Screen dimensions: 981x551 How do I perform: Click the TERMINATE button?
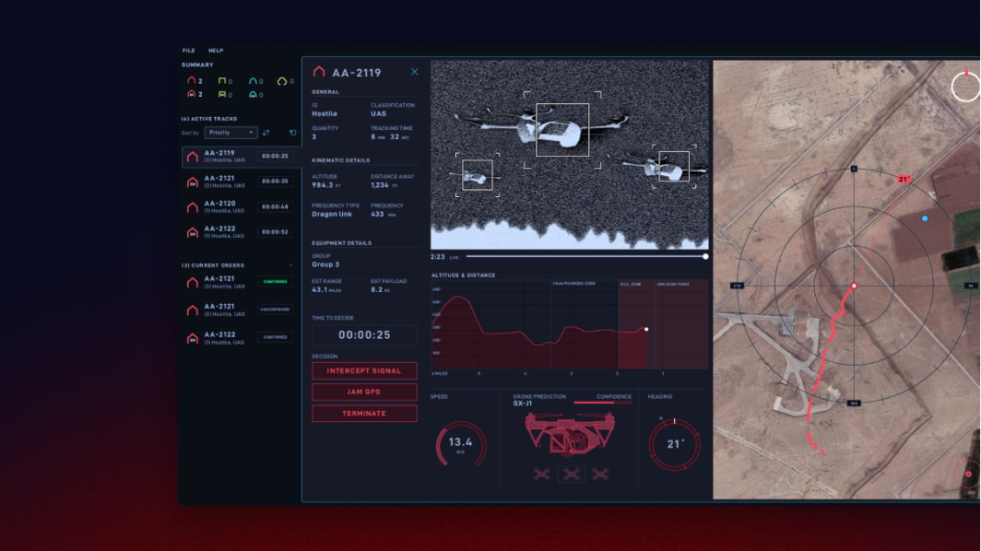pyautogui.click(x=364, y=414)
